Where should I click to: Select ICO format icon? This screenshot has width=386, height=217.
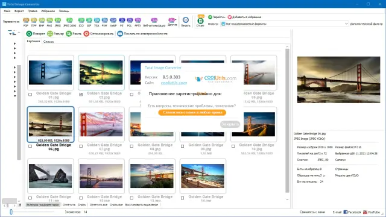pyautogui.click(x=81, y=22)
